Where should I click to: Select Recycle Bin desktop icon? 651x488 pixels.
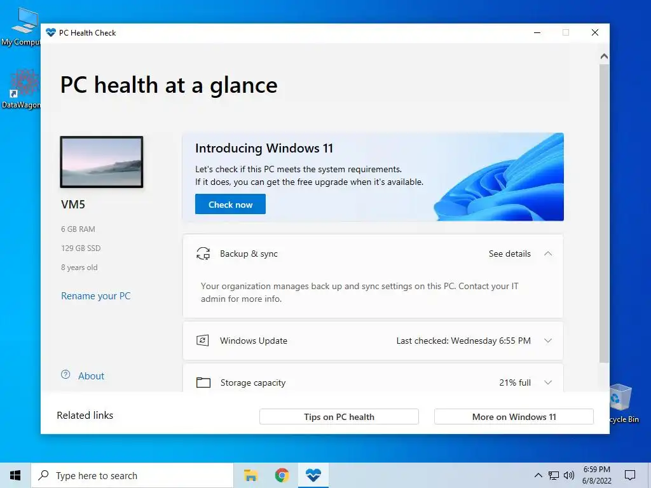[x=624, y=403]
